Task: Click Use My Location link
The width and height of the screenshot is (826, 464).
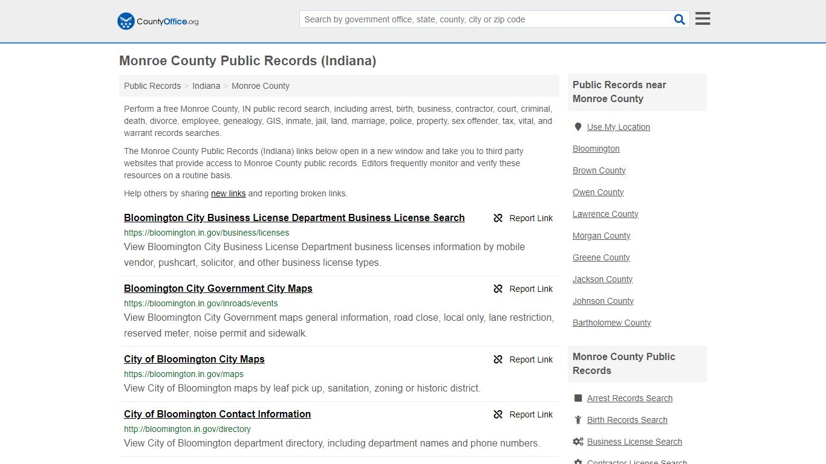Action: pos(619,127)
